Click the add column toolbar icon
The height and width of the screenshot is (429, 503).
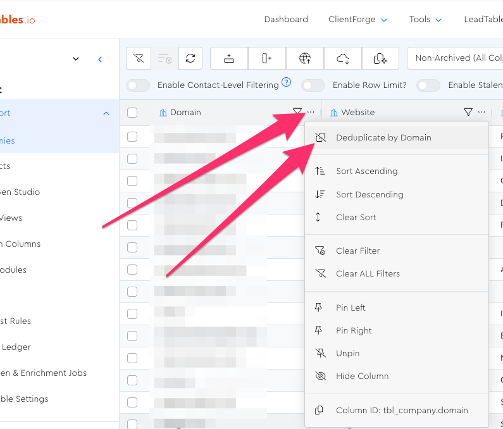tap(267, 59)
